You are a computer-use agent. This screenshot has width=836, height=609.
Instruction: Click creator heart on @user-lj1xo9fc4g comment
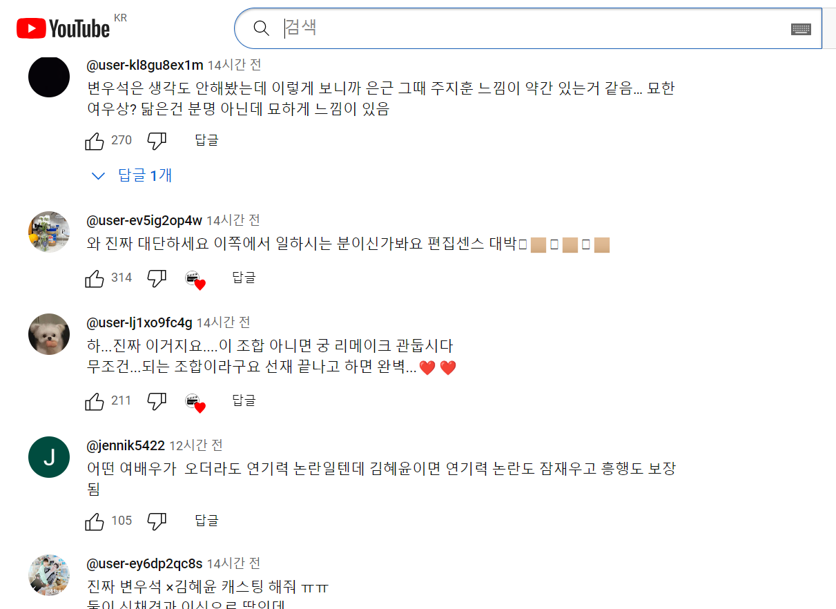click(x=195, y=403)
